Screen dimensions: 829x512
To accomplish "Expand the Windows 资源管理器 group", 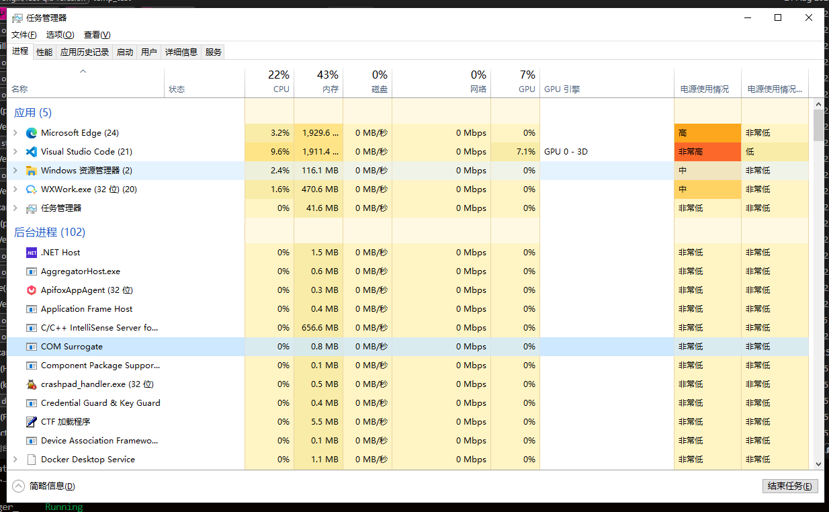I will (15, 171).
